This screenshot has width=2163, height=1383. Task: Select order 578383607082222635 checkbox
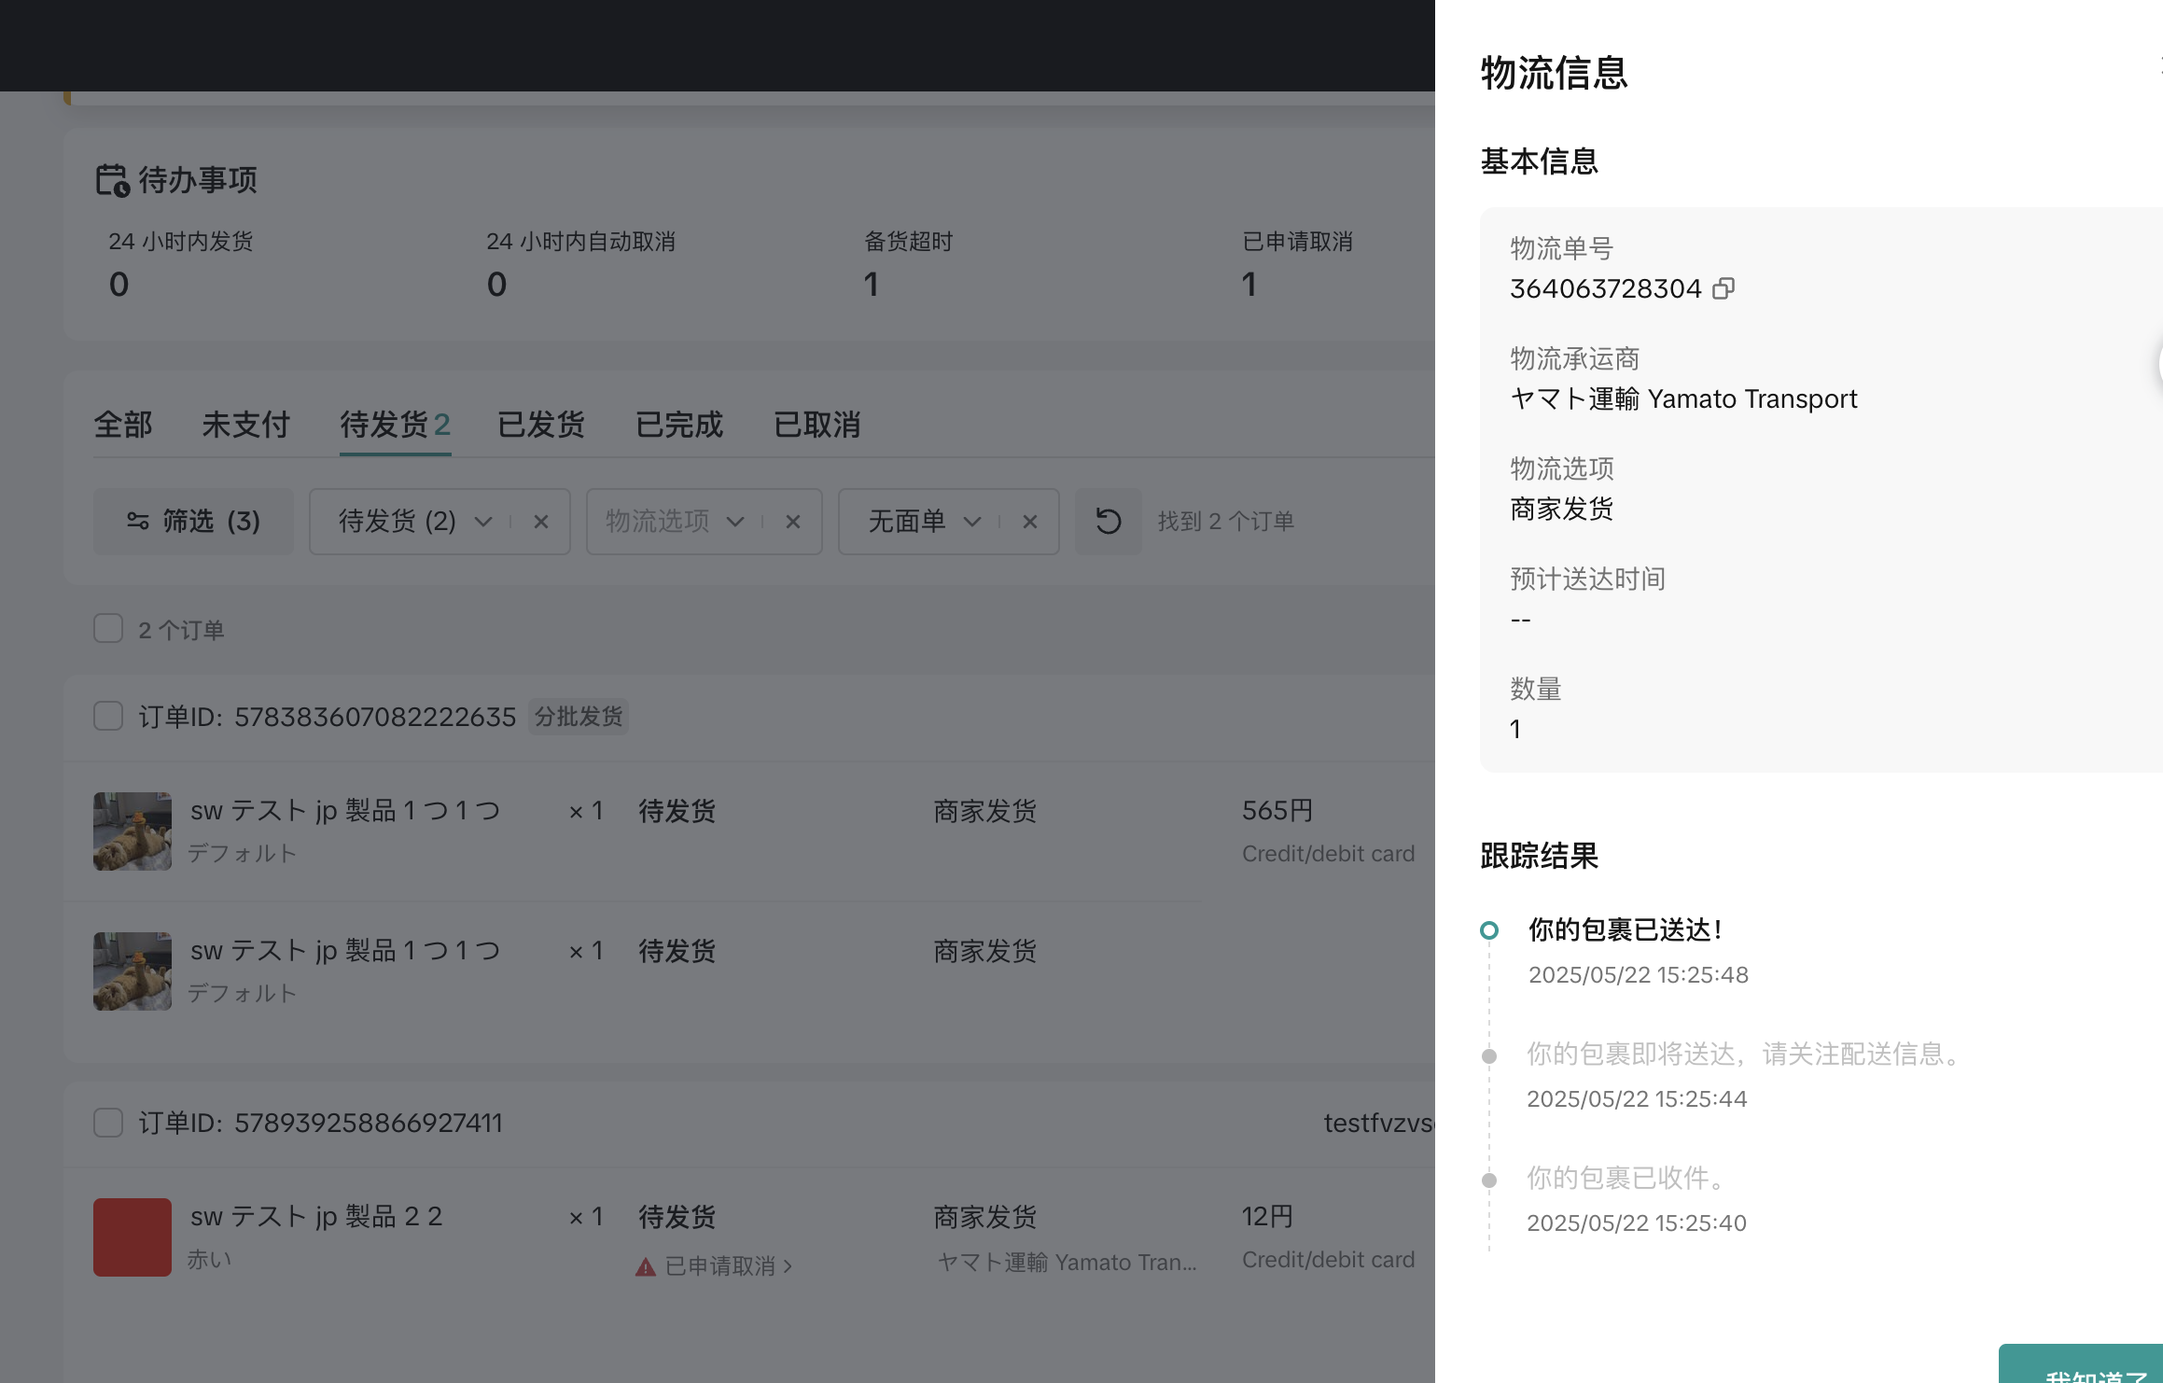point(108,716)
